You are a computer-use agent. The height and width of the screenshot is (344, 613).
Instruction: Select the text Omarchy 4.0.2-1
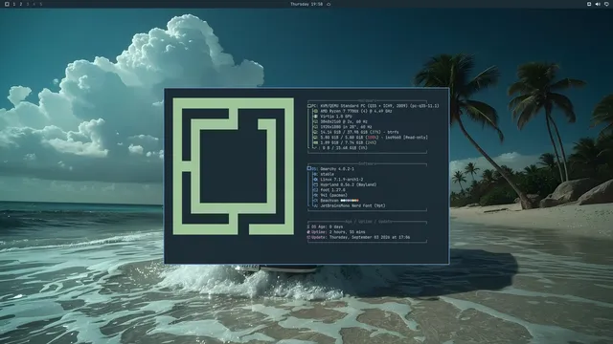(x=337, y=168)
